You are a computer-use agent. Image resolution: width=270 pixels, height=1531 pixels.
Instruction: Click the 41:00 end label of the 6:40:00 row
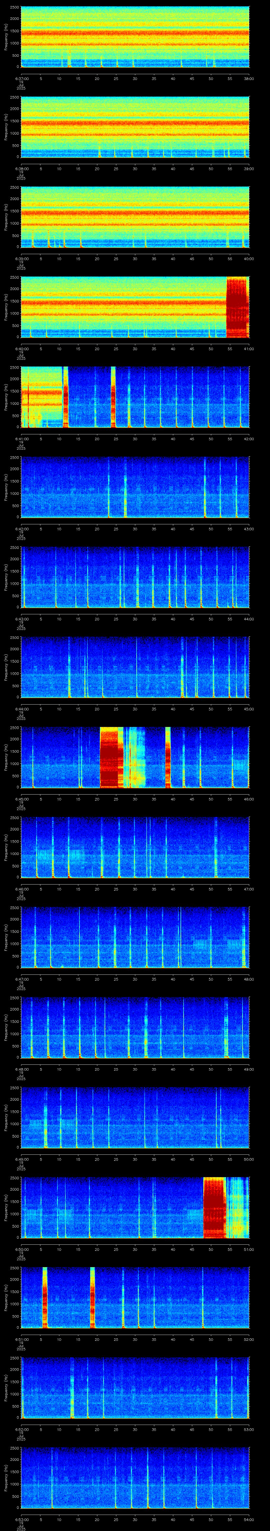pyautogui.click(x=249, y=349)
